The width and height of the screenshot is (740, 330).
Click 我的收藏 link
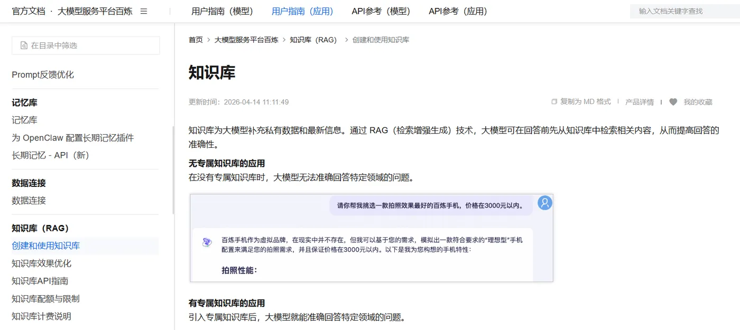(698, 102)
